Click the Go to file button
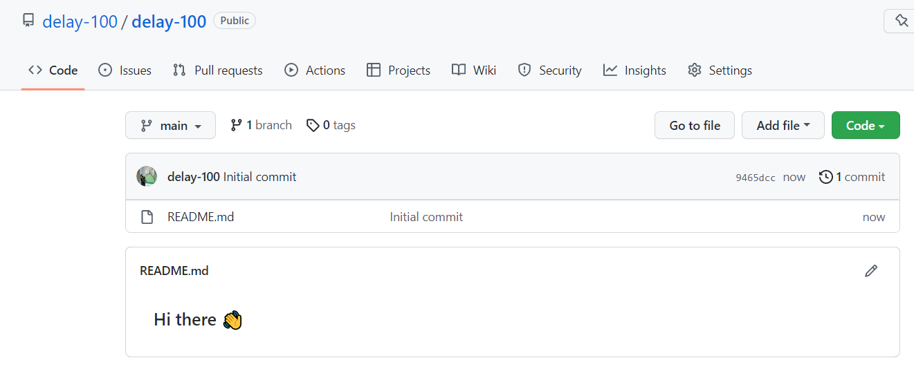 tap(695, 125)
